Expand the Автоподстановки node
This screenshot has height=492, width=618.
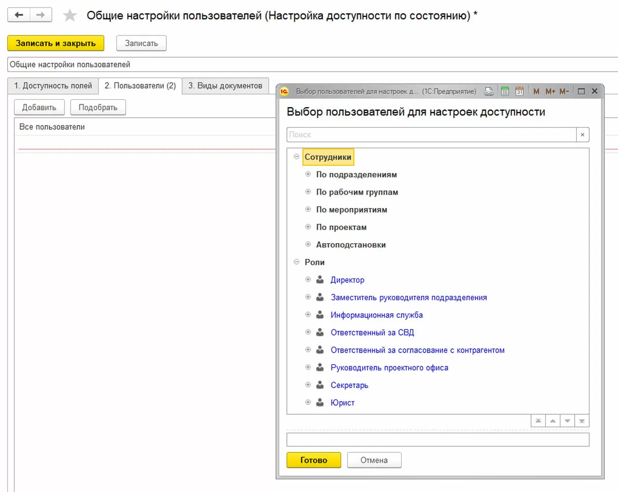tap(308, 244)
